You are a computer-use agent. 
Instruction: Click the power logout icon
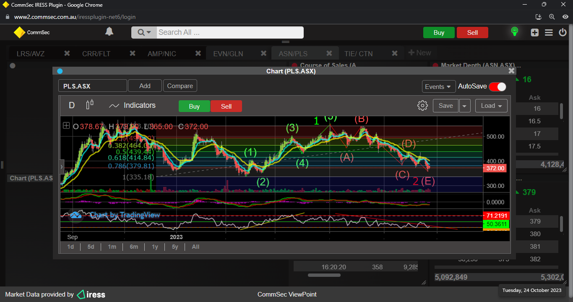(x=563, y=32)
